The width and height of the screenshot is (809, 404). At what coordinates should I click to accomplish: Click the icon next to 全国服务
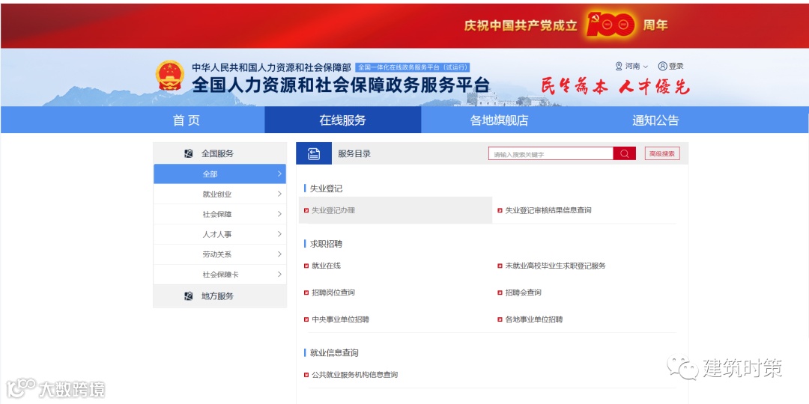tap(188, 153)
